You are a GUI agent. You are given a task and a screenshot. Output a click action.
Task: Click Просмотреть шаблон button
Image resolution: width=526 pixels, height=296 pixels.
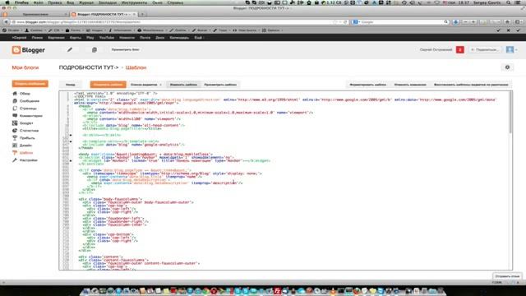(x=220, y=85)
